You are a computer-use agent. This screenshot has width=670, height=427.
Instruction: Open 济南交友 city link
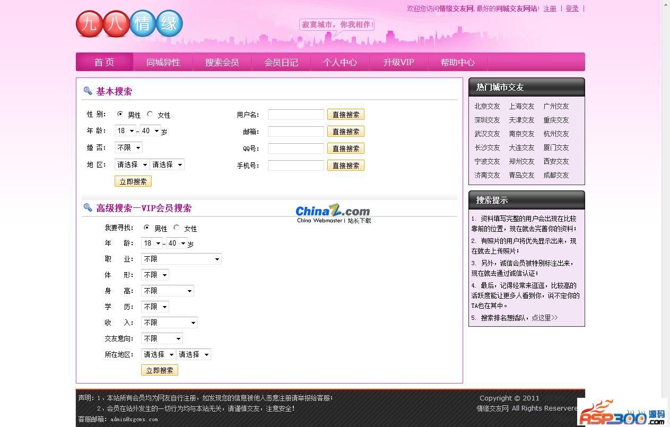click(487, 175)
